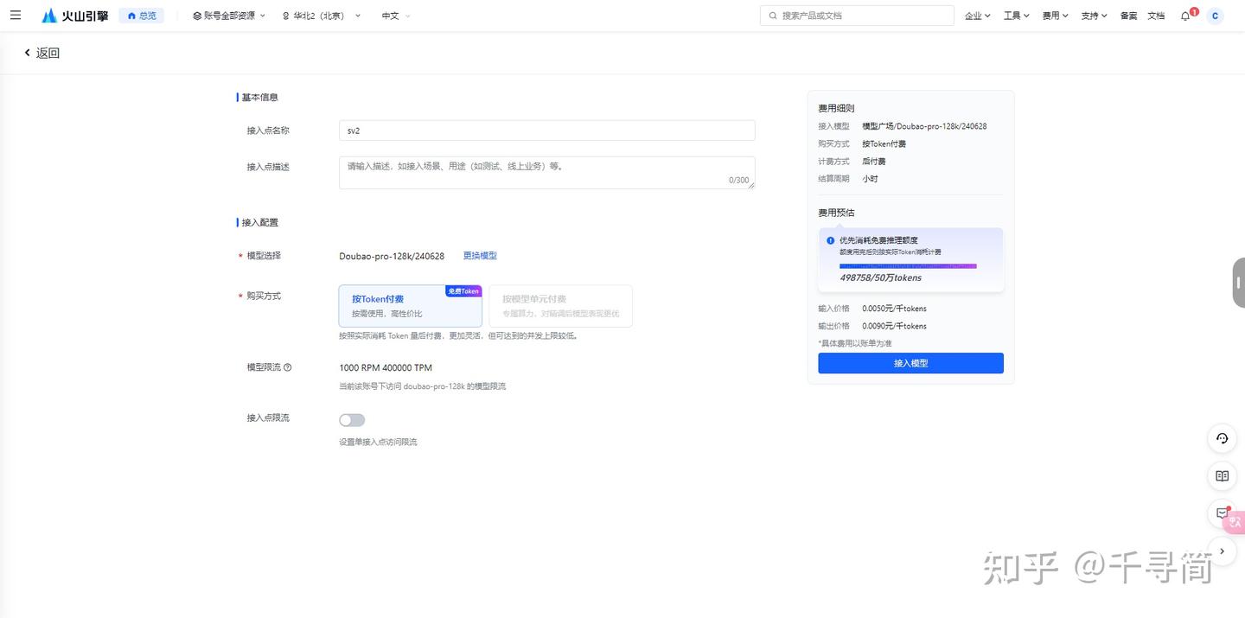Screen dimensions: 1245x618
Task: Click the 接入模型 button
Action: (910, 363)
